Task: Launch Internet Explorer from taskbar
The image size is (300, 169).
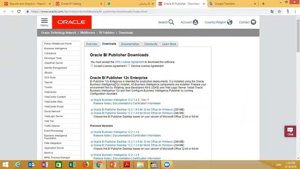Action: (18, 165)
